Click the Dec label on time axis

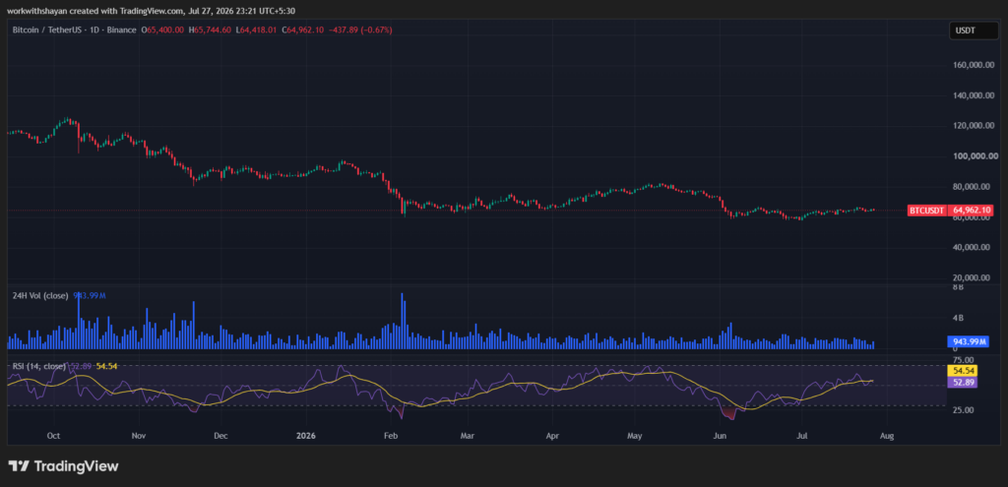(220, 436)
